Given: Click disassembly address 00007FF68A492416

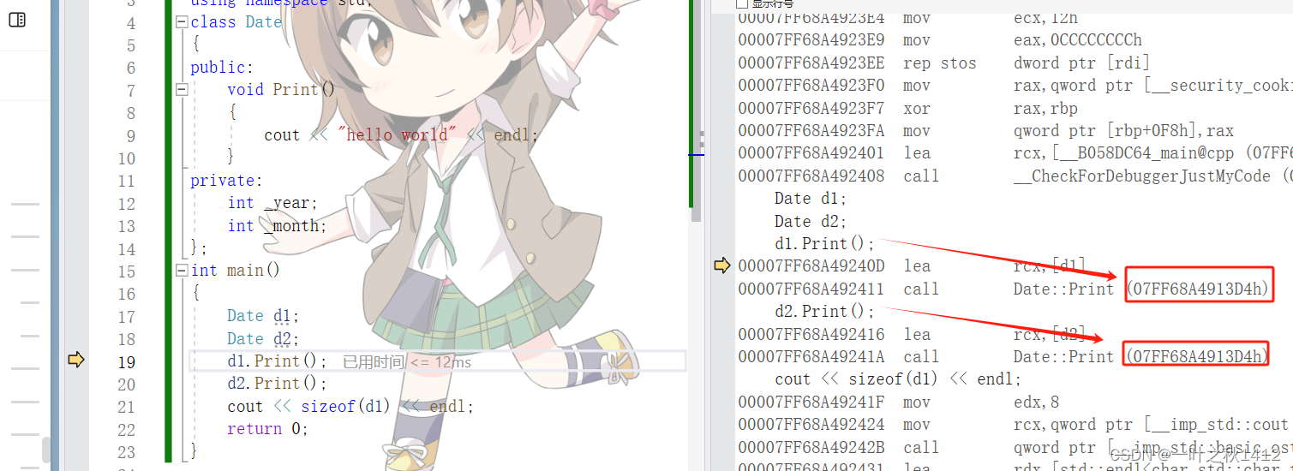Looking at the screenshot, I should coord(811,334).
